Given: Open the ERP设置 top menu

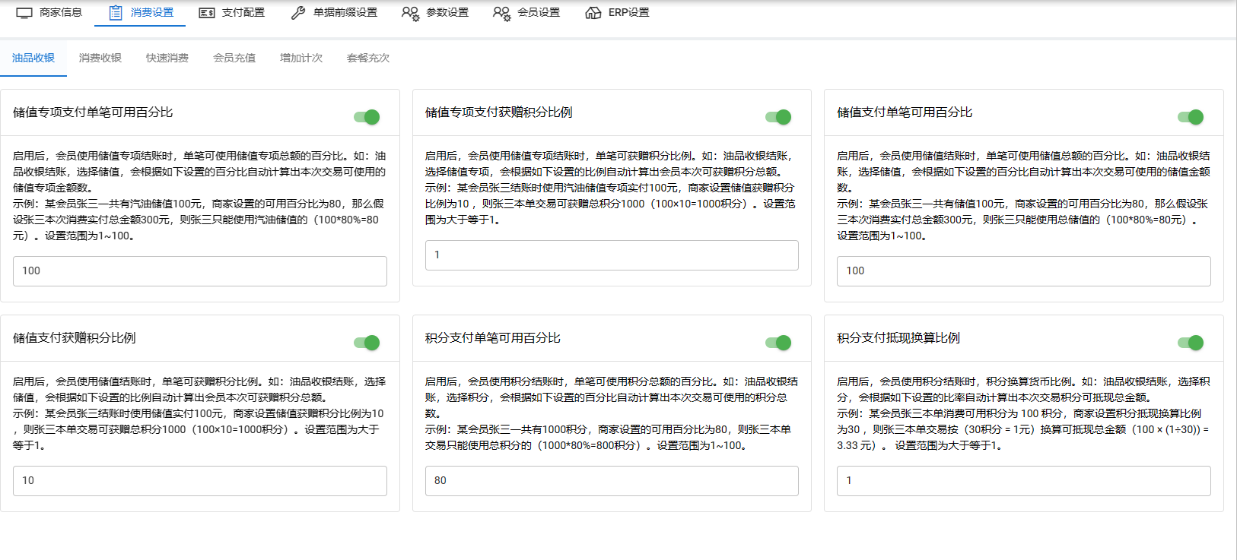Looking at the screenshot, I should click(x=617, y=13).
